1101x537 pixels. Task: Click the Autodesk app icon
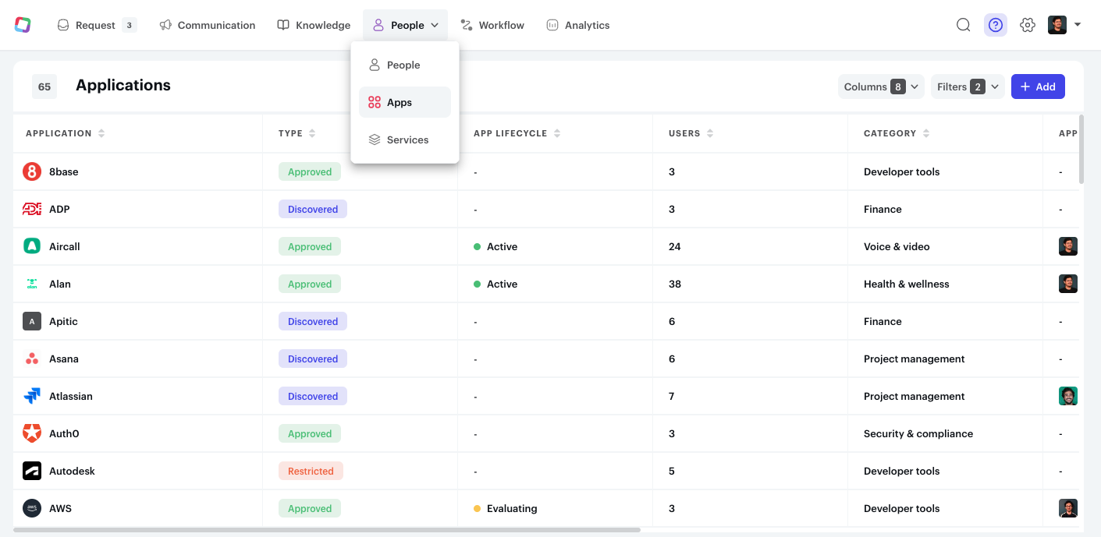(32, 471)
